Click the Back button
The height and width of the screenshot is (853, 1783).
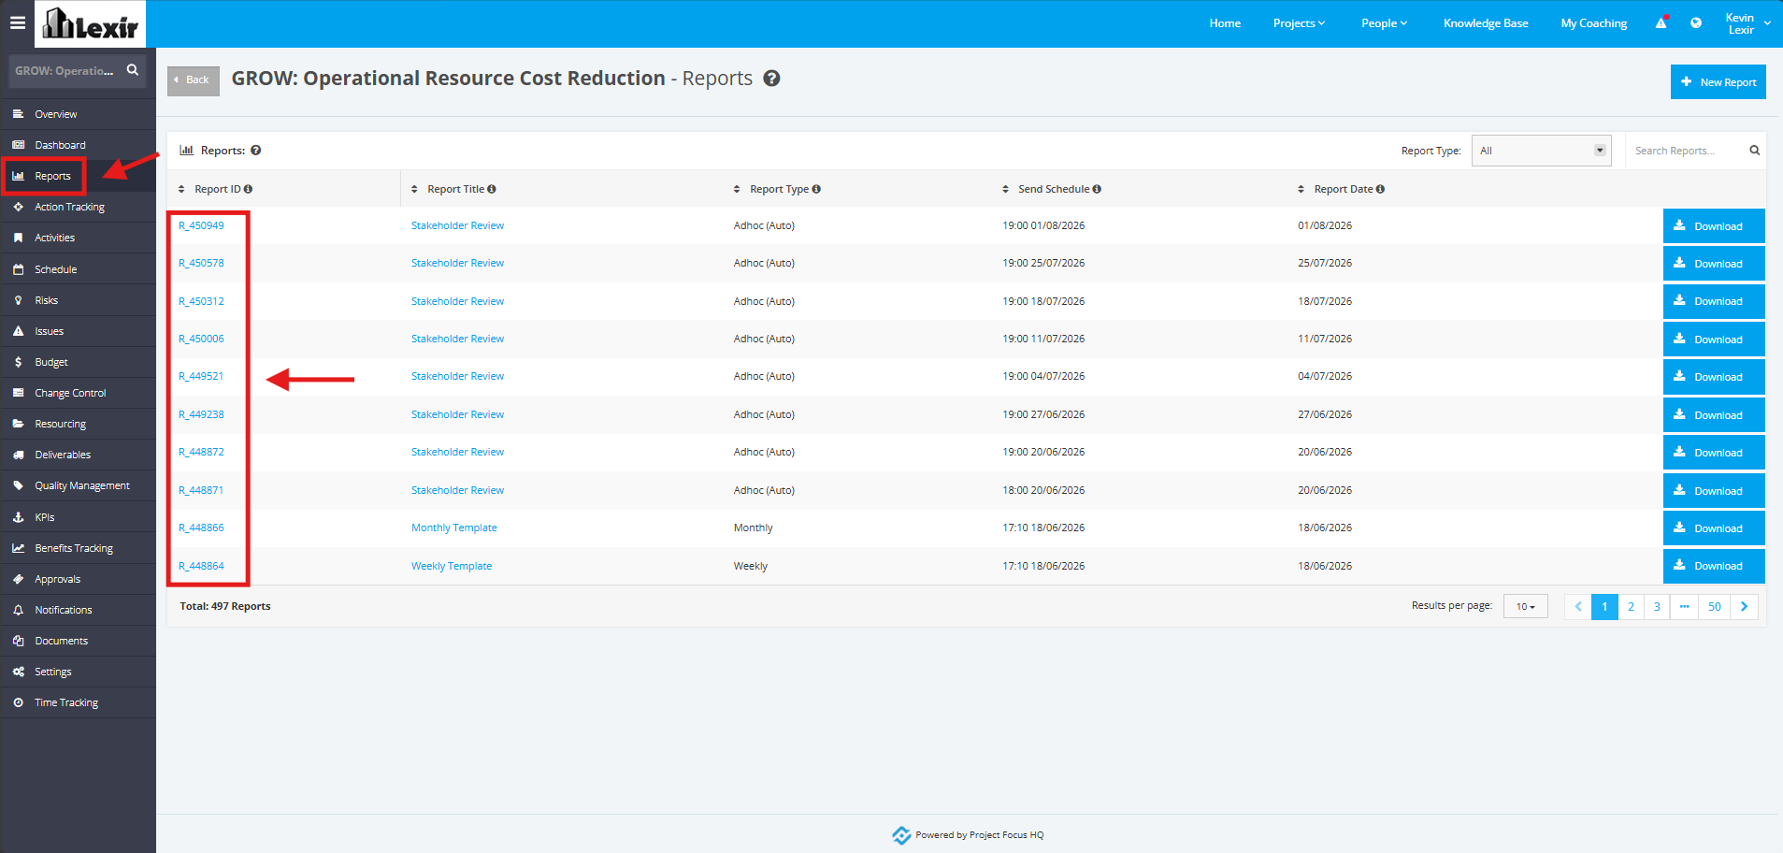[194, 80]
